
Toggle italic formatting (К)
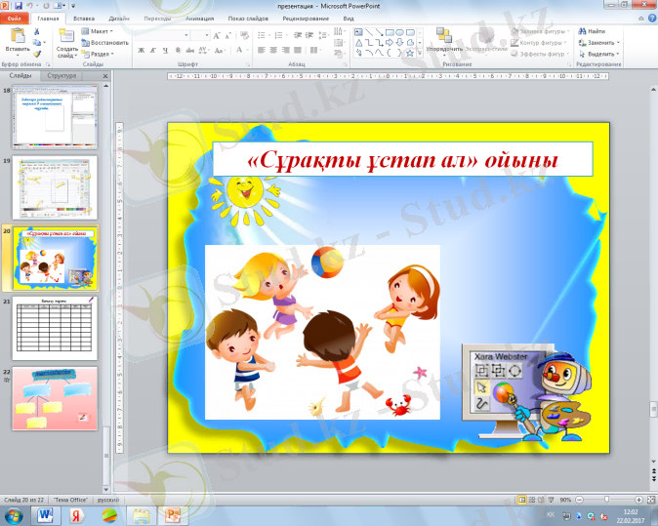(x=153, y=50)
